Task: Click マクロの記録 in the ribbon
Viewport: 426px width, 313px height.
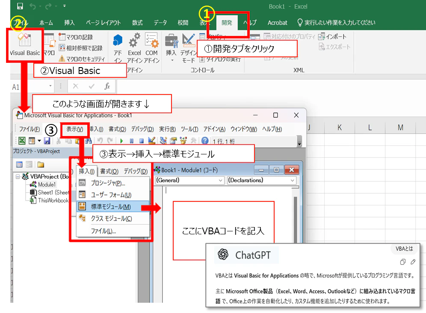Action: [x=76, y=37]
